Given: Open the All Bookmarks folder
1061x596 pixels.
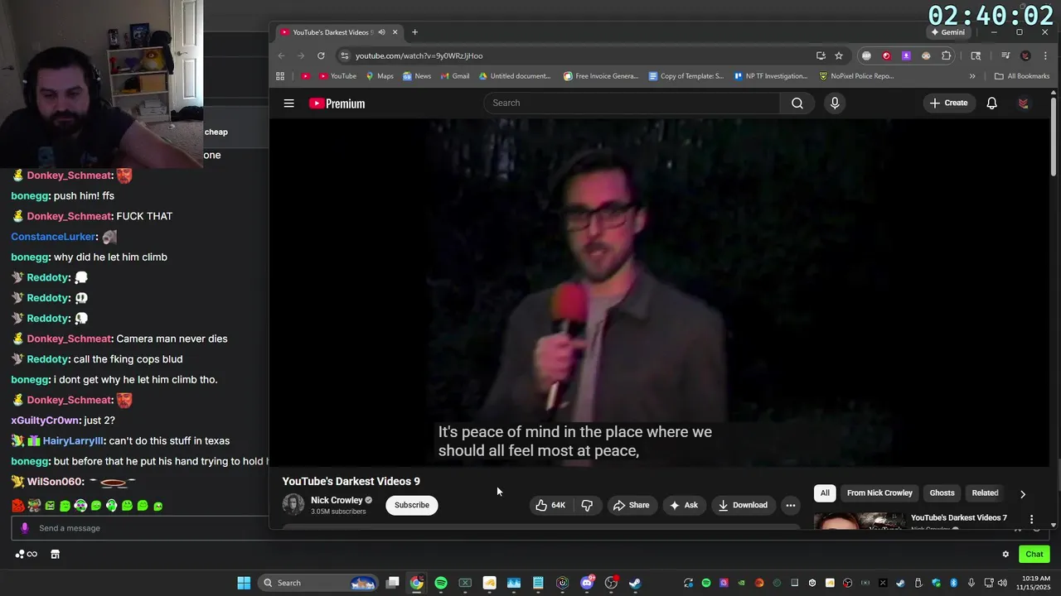Looking at the screenshot, I should [1022, 76].
